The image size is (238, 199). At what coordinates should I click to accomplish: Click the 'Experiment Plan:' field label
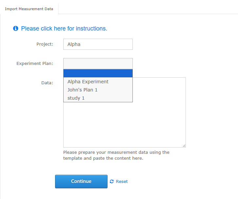tap(35, 64)
